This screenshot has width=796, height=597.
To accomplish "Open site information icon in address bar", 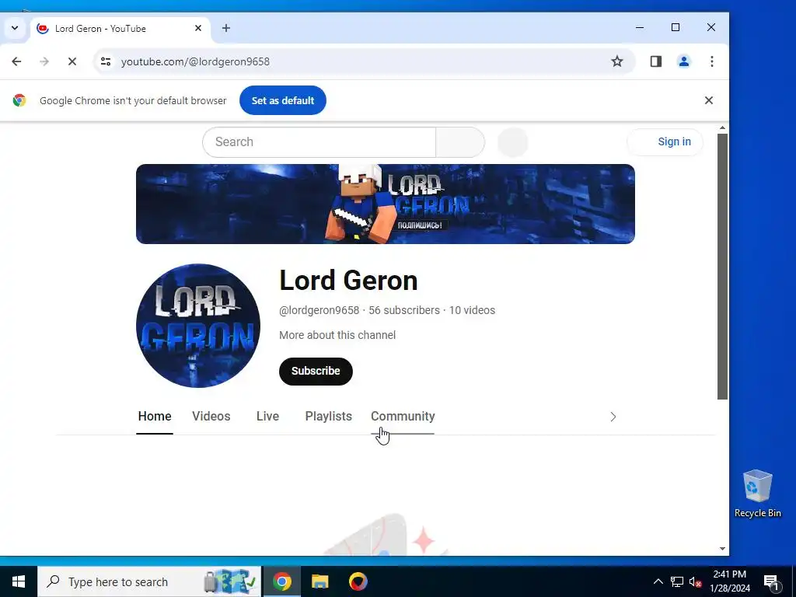I will click(106, 61).
